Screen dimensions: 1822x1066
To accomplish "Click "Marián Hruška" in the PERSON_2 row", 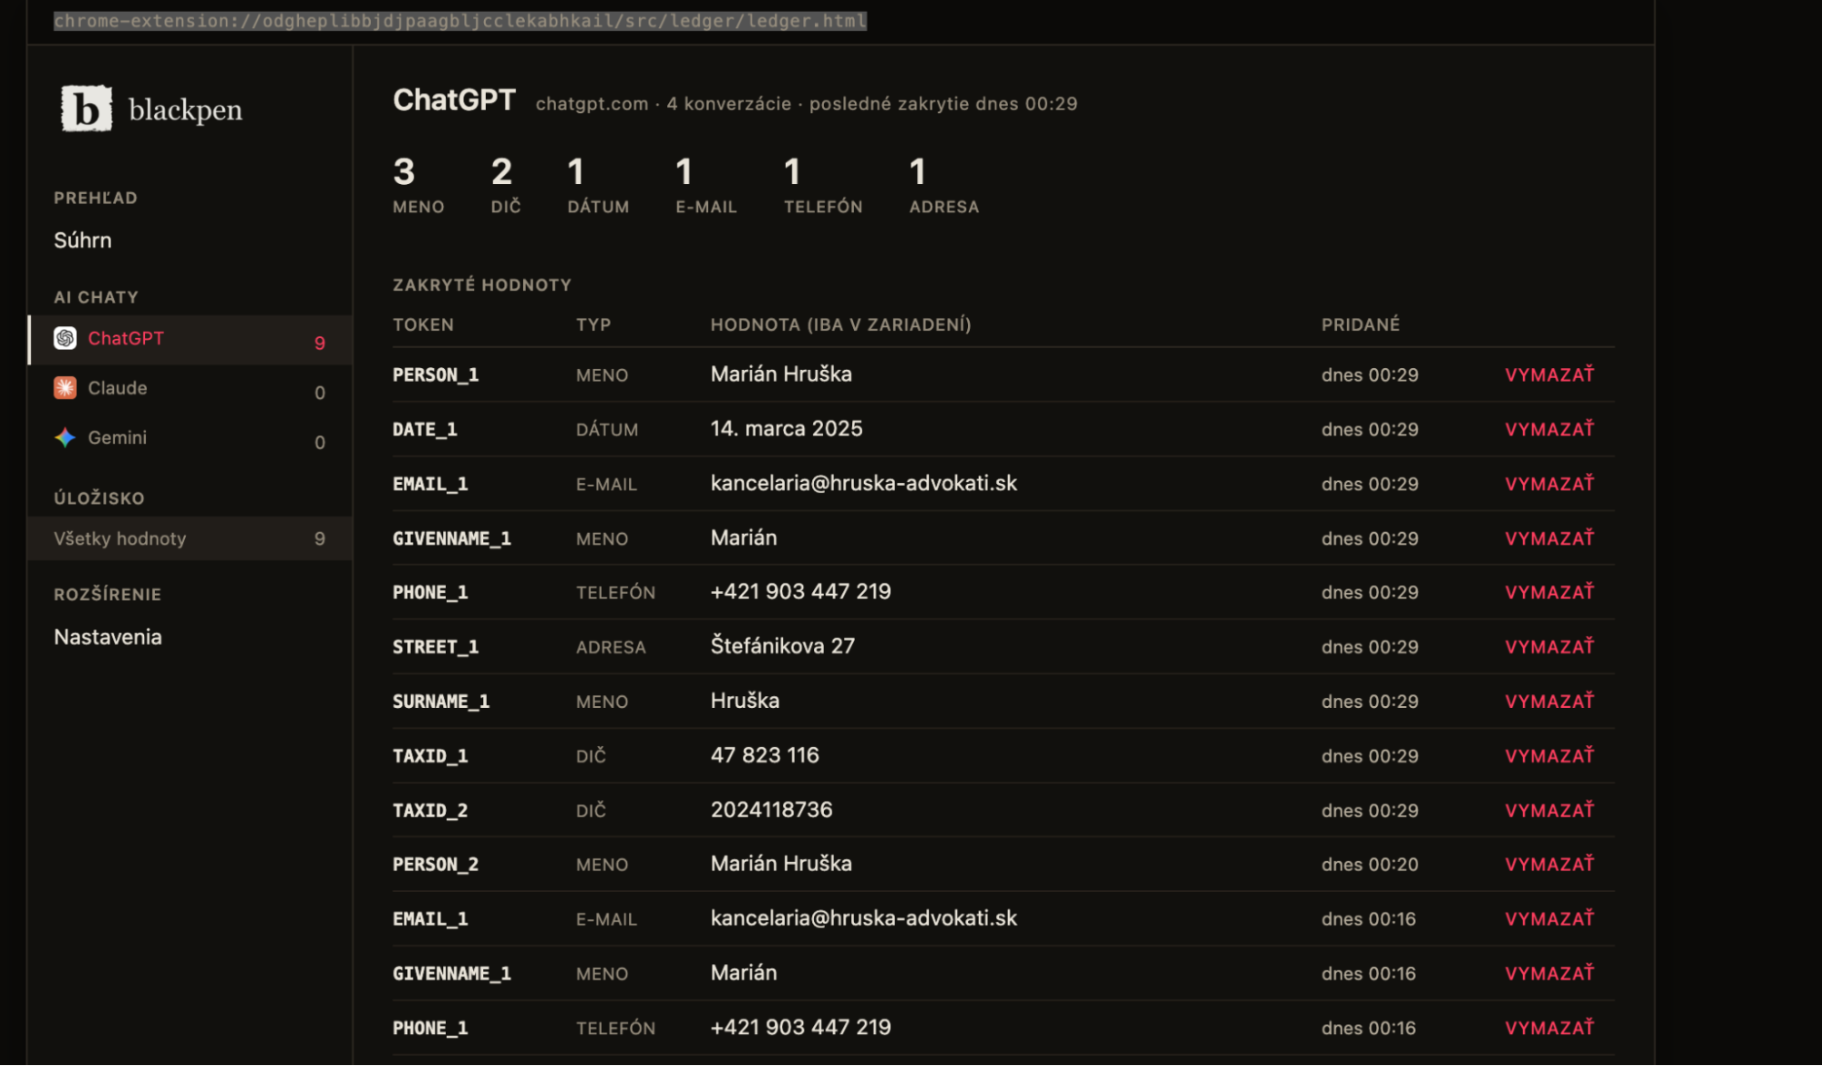I will [781, 864].
